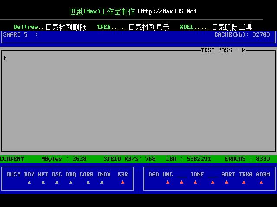Click the red triangle indicator under ABRT
The height and width of the screenshot is (207, 277).
click(x=227, y=182)
